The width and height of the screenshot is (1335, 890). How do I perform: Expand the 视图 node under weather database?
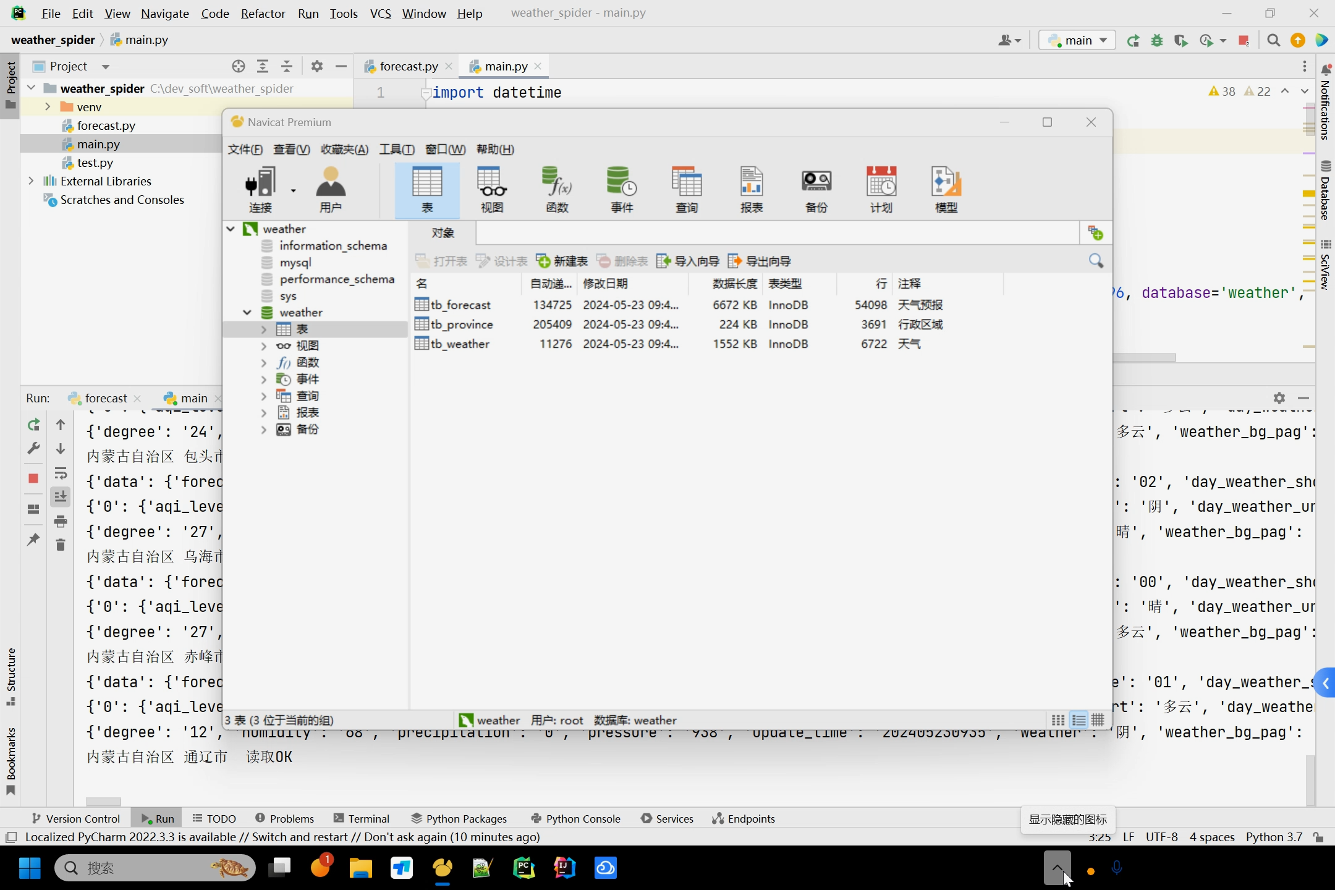(264, 346)
